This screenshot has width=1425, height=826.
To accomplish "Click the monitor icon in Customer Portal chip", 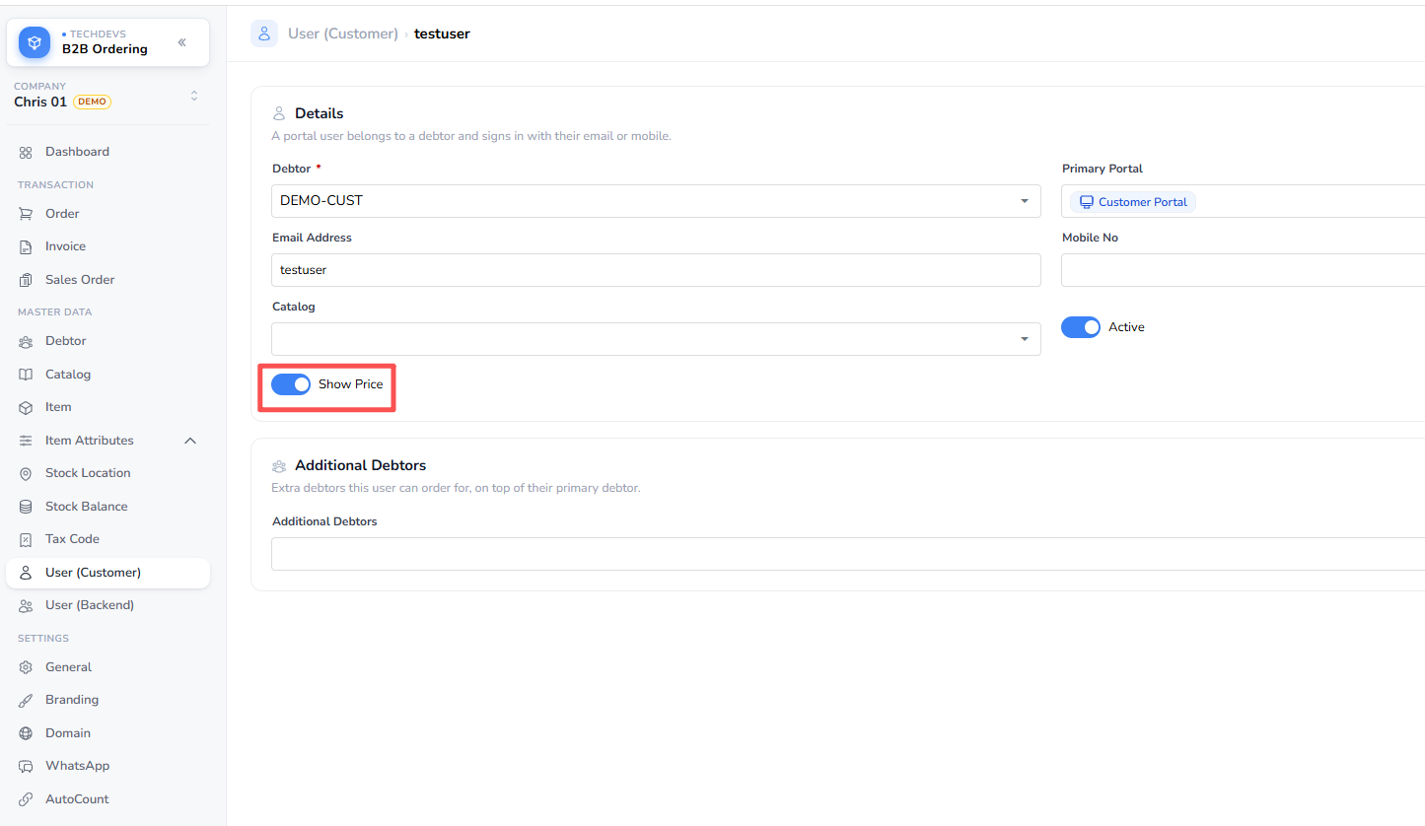I will click(1086, 202).
